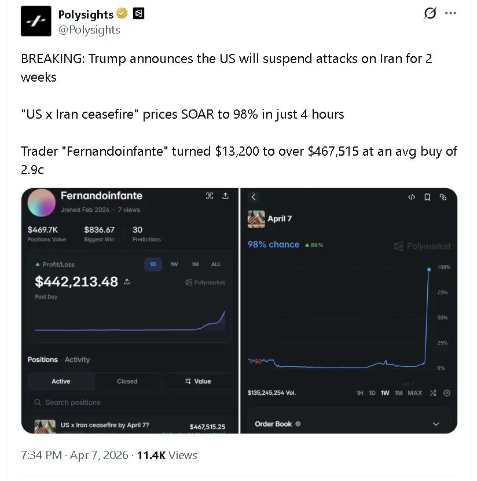This screenshot has height=481, width=477.
Task: Select the 1D profit/loss range
Action: point(153,265)
